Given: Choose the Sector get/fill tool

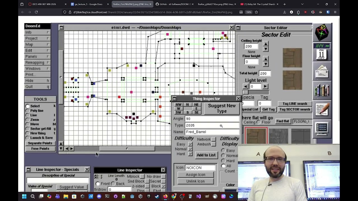Looking at the screenshot, I should pyautogui.click(x=27, y=129).
